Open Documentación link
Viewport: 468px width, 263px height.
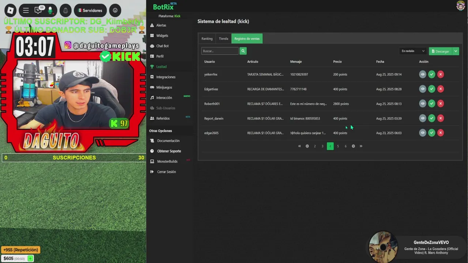[168, 141]
